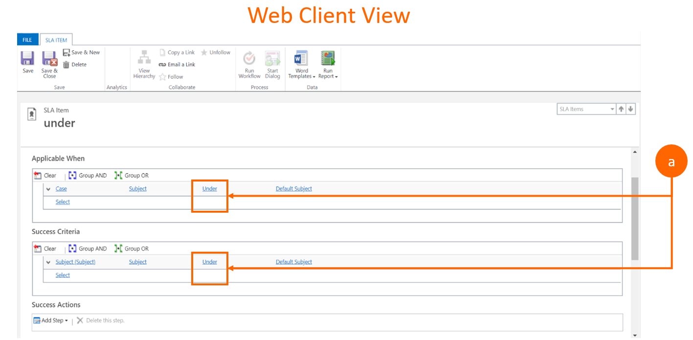Click Subject link in Success Criteria row
Image resolution: width=693 pixels, height=340 pixels.
(138, 262)
